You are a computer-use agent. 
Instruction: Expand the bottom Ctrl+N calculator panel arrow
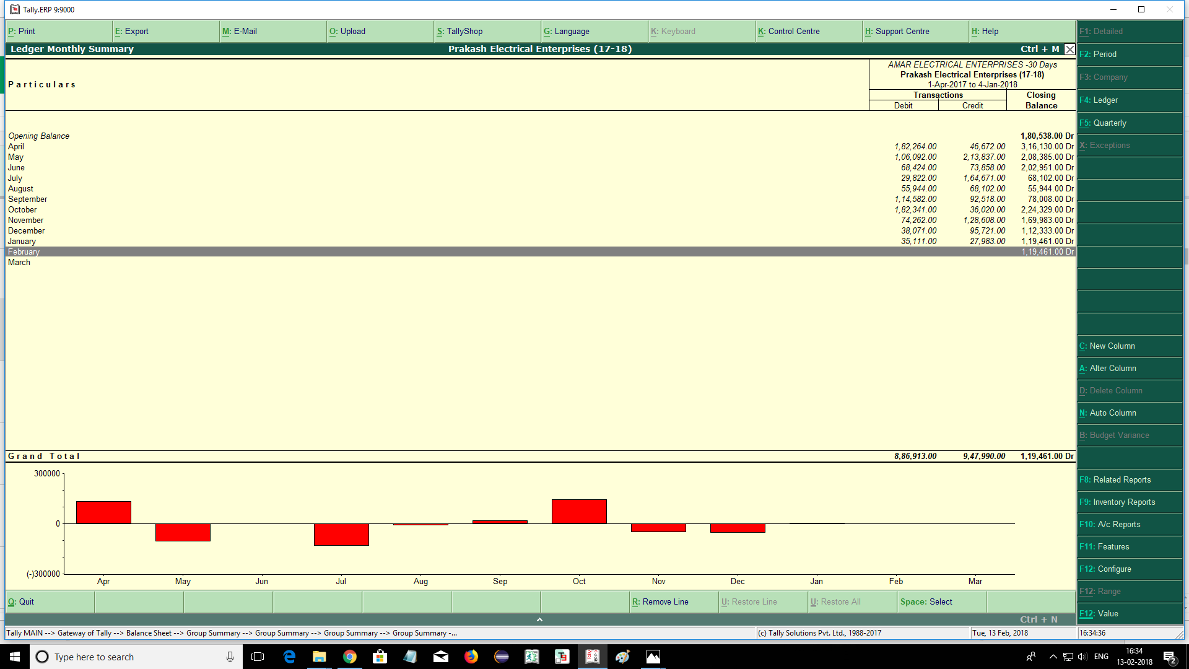539,619
